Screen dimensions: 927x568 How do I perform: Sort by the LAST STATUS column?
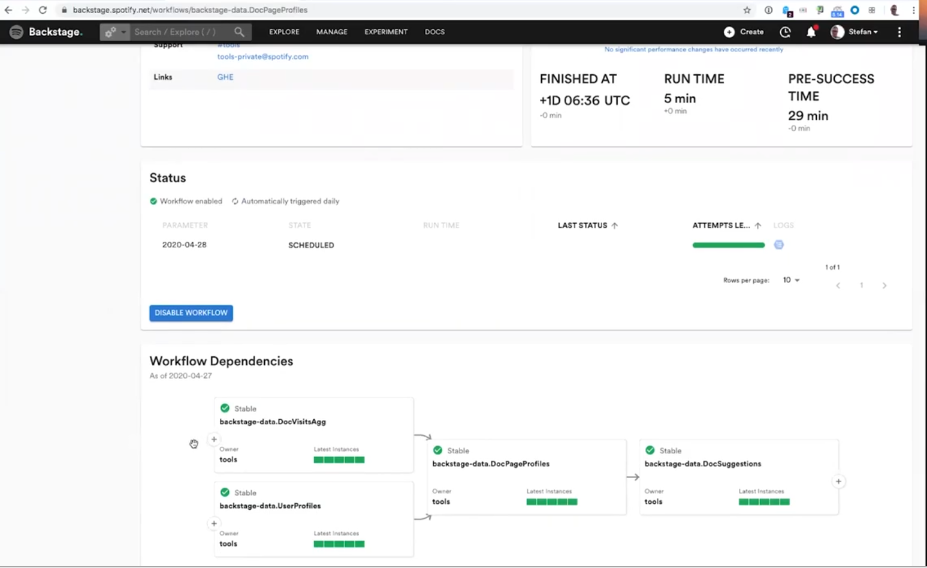pos(588,226)
